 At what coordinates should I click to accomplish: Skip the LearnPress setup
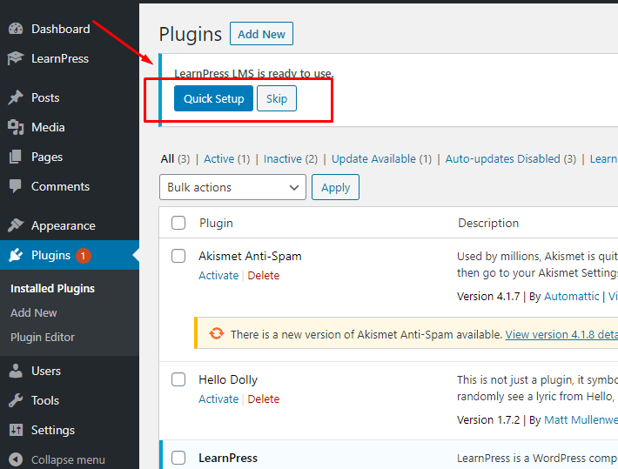[x=277, y=98]
